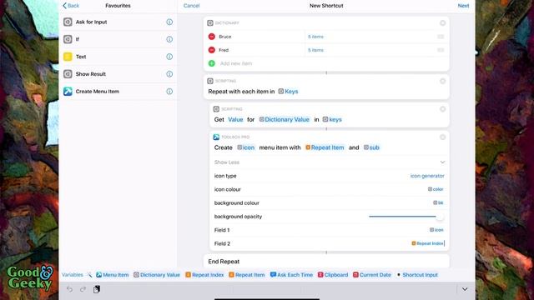The width and height of the screenshot is (534, 300).
Task: Insert Repeat Index variable from bar
Action: [204, 275]
